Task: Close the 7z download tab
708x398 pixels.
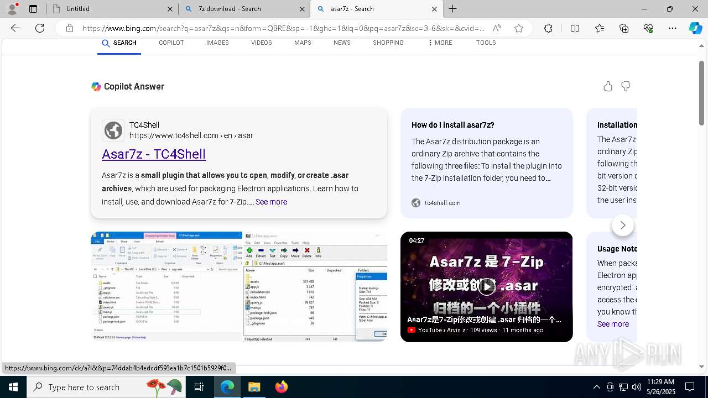Action: (302, 9)
